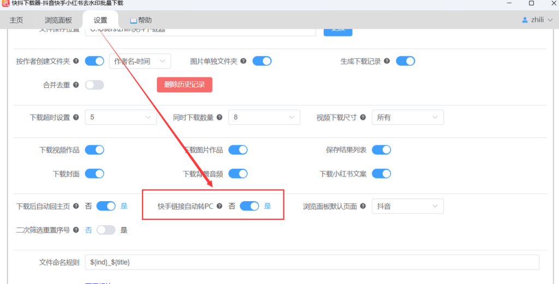Open the 浏览面板默认页面 dropdown showing 抖音
This screenshot has height=284, width=559.
pos(408,206)
